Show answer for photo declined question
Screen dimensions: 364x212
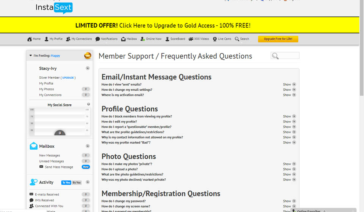289,180
